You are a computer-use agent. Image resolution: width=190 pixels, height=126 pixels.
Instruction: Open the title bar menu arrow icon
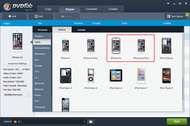pyautogui.click(x=168, y=3)
